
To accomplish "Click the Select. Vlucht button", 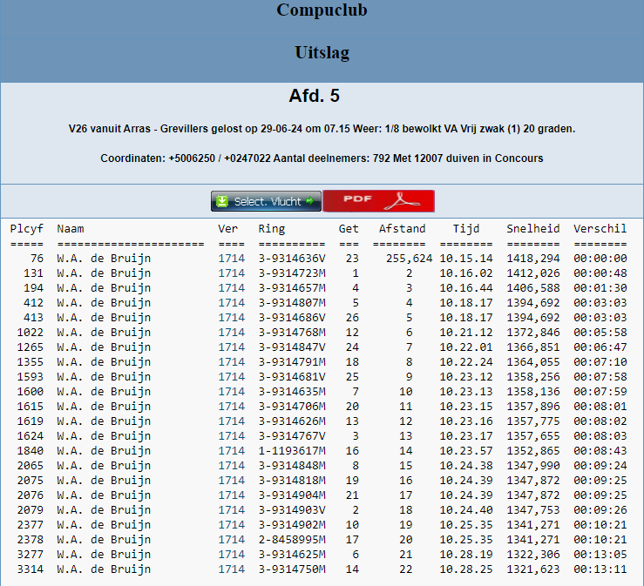I will [266, 201].
